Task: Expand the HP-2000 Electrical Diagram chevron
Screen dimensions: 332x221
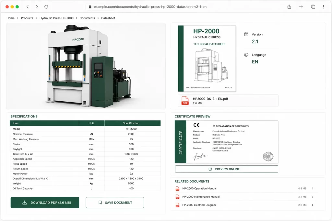Action: [313, 205]
